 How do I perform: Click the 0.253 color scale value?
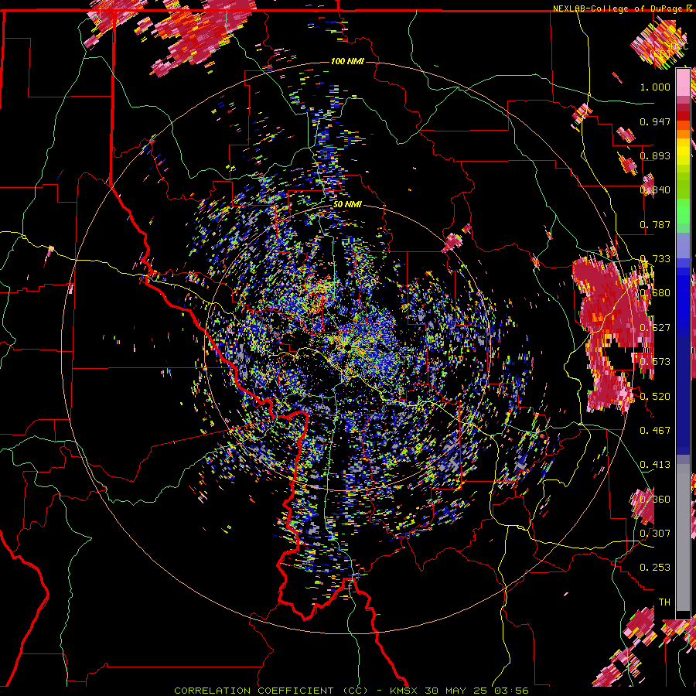pos(655,568)
